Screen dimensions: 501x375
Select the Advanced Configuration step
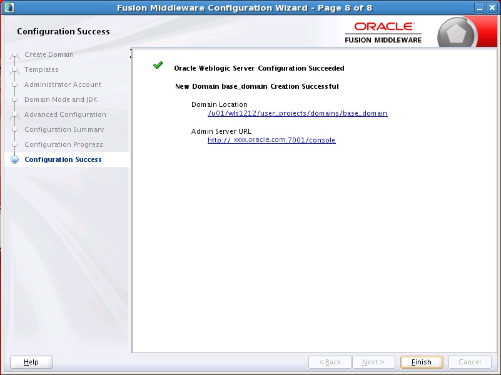65,114
